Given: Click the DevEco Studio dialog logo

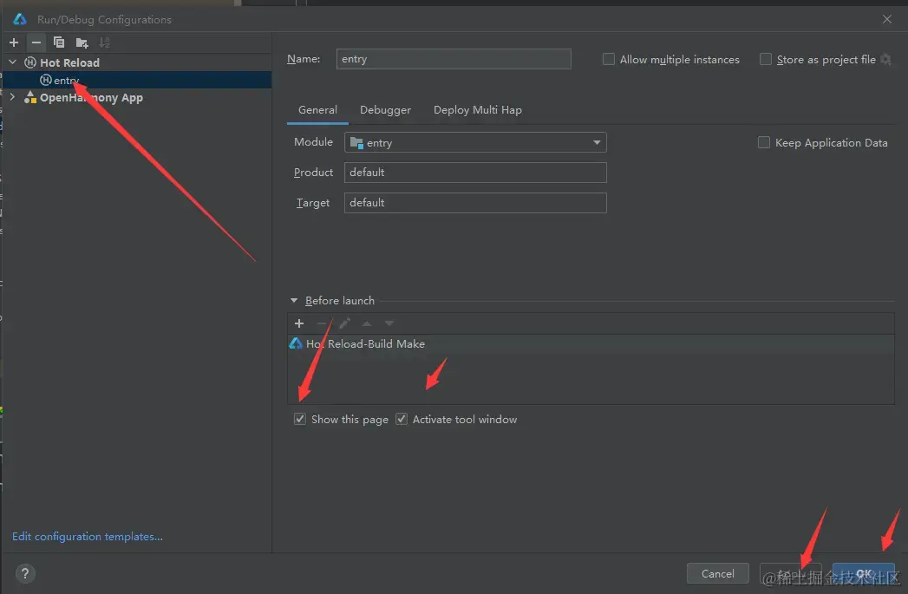Looking at the screenshot, I should tap(20, 19).
